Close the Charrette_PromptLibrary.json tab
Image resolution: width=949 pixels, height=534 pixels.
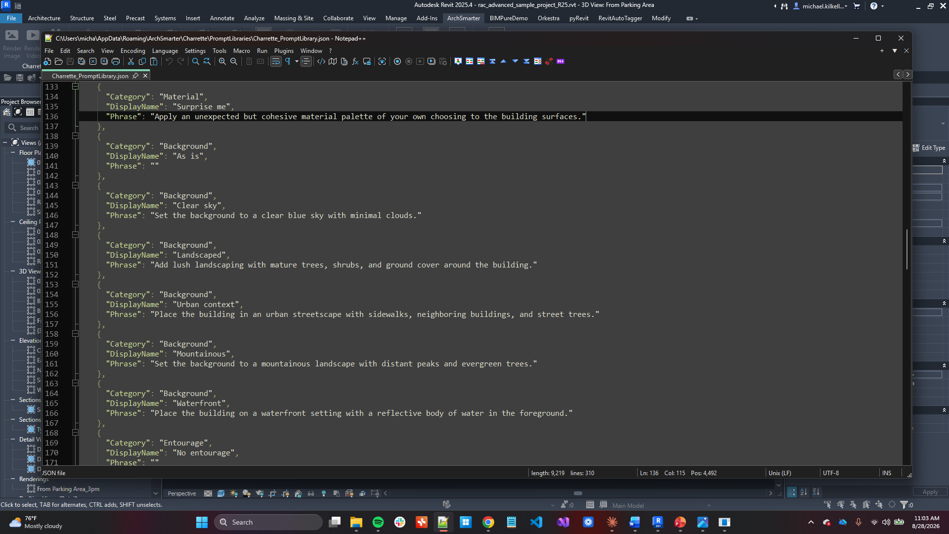point(145,76)
